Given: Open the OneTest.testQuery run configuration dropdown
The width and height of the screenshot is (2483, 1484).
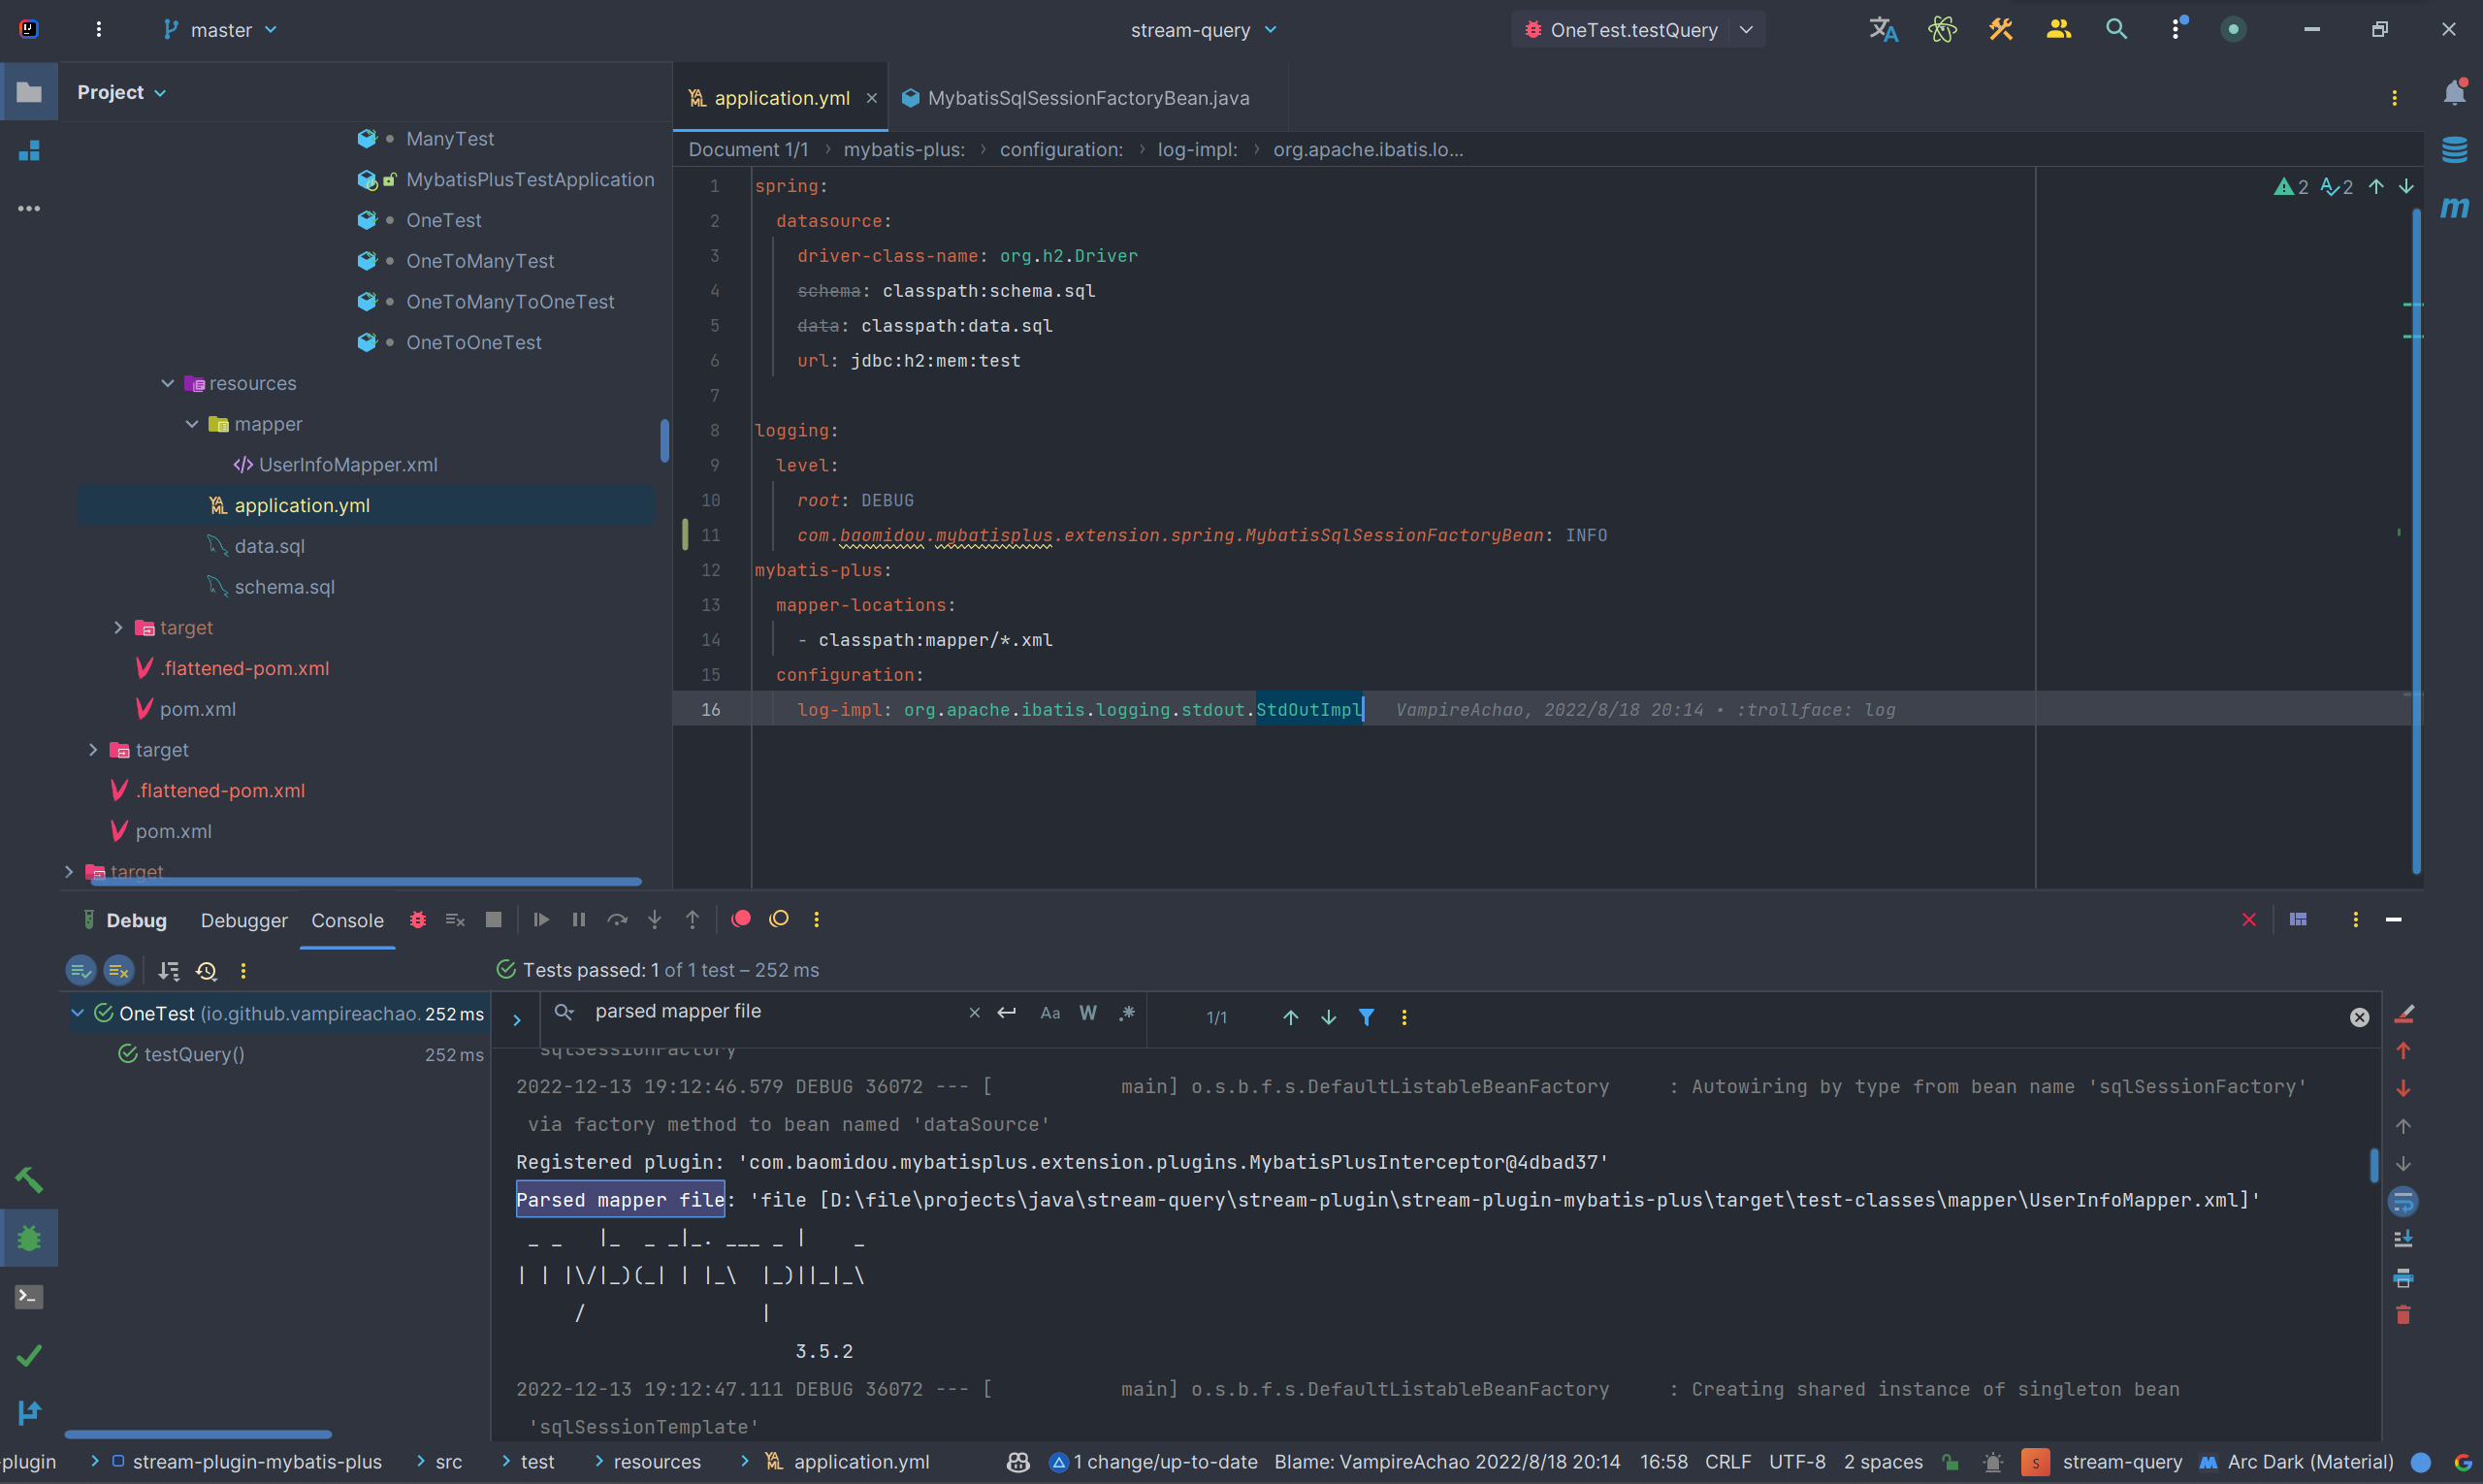Looking at the screenshot, I should pos(1746,30).
